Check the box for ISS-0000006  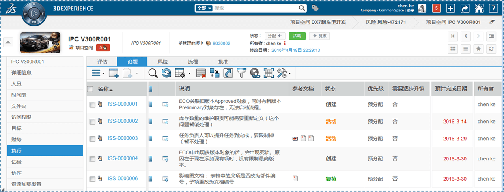(92, 179)
